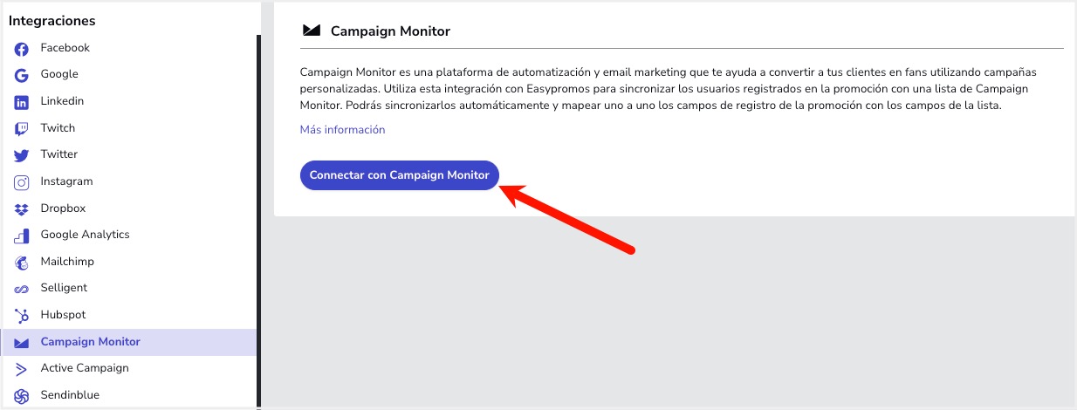This screenshot has width=1077, height=410.
Task: Select the Selligent infinity icon
Action: [x=22, y=289]
